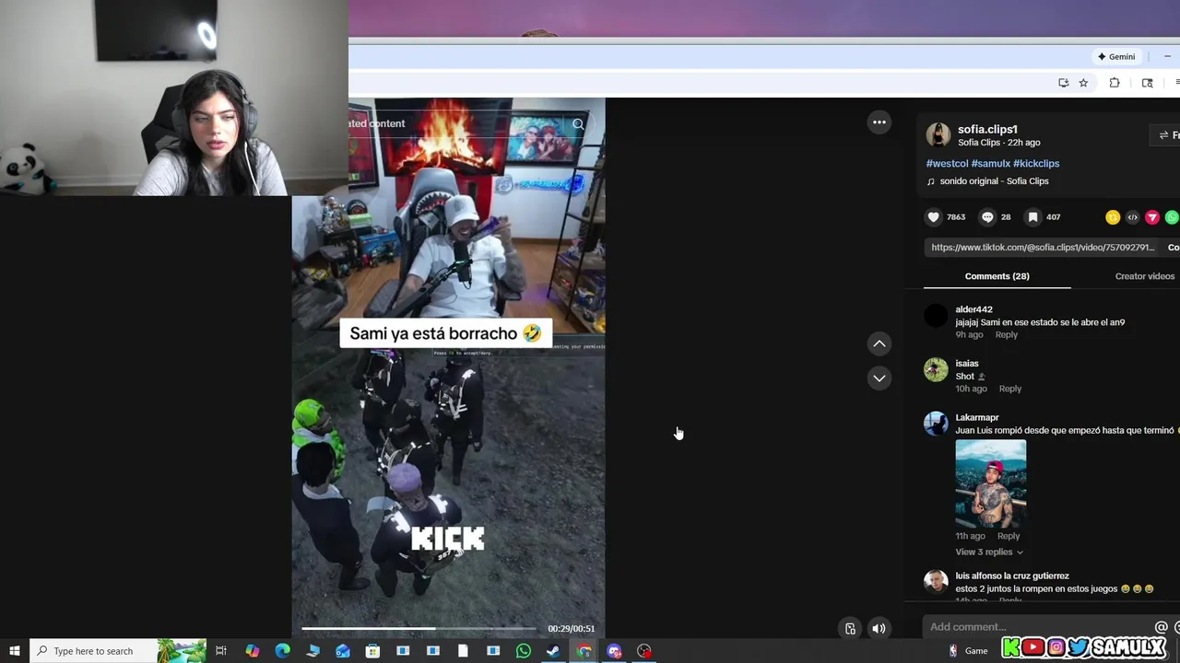Save video with the bookmark icon
The width and height of the screenshot is (1180, 663).
(1032, 217)
